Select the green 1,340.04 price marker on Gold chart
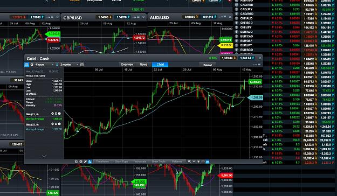 255,82
